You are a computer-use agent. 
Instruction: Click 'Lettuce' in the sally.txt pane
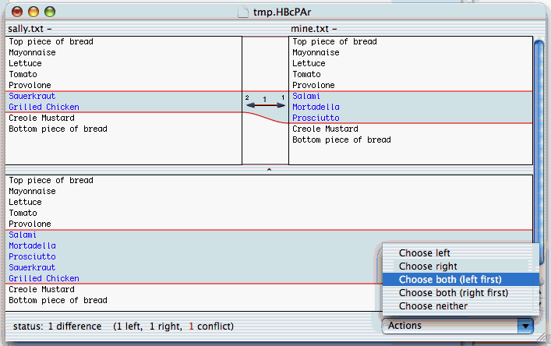25,63
